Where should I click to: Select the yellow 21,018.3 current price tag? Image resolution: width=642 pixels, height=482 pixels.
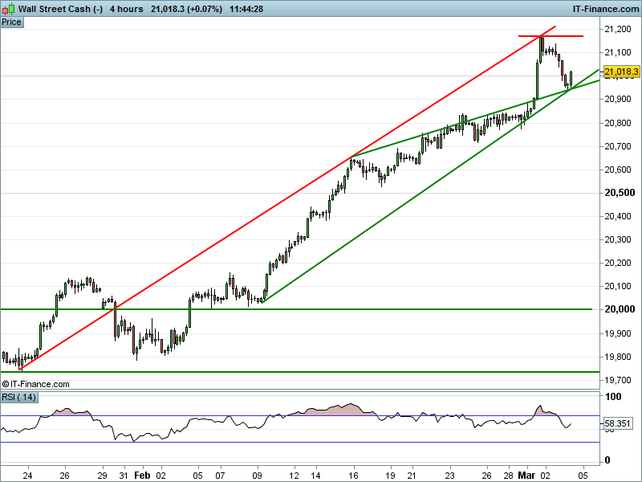tap(620, 71)
